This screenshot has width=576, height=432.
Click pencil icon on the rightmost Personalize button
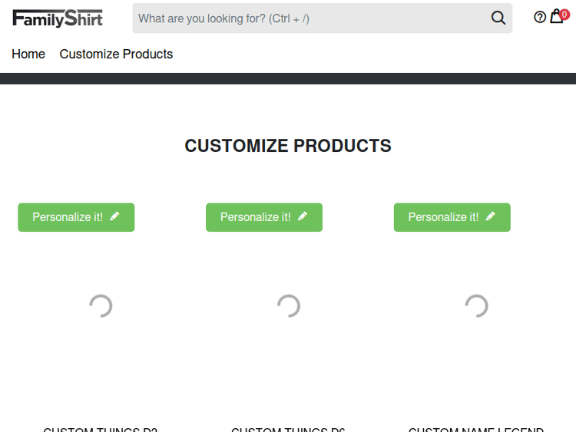491,217
